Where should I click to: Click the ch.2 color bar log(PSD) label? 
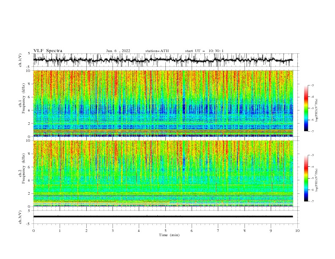(317, 180)
